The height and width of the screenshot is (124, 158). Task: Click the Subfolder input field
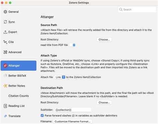[73, 110]
